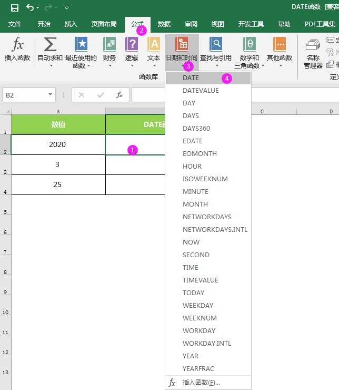
Task: Select the TIMEVALUE function entry
Action: pos(208,280)
